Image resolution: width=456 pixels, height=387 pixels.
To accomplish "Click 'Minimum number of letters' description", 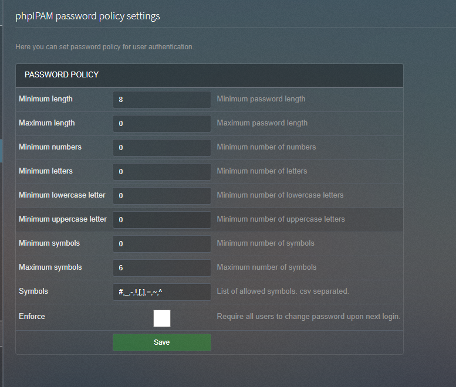I will 262,171.
